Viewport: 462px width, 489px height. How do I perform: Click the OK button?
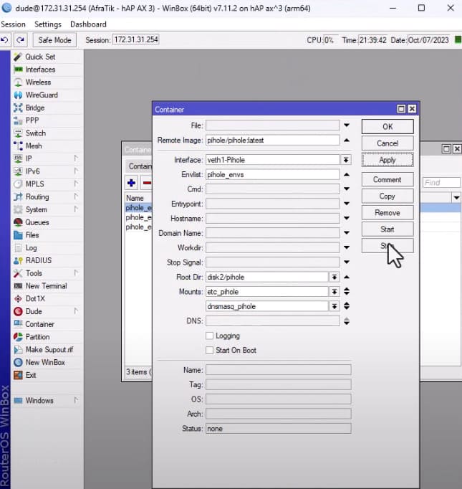tap(388, 127)
